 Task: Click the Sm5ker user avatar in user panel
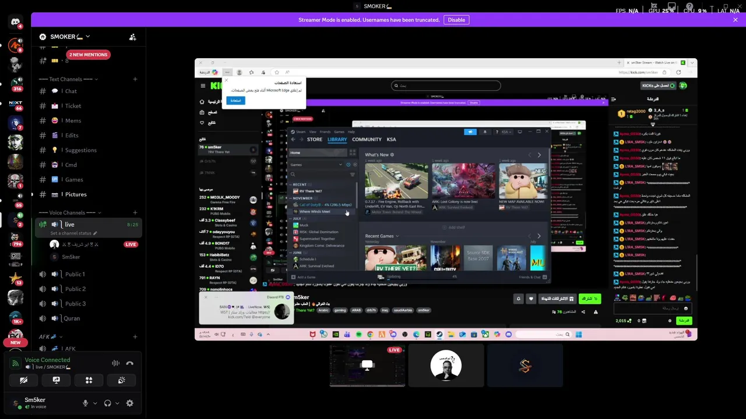pyautogui.click(x=16, y=403)
